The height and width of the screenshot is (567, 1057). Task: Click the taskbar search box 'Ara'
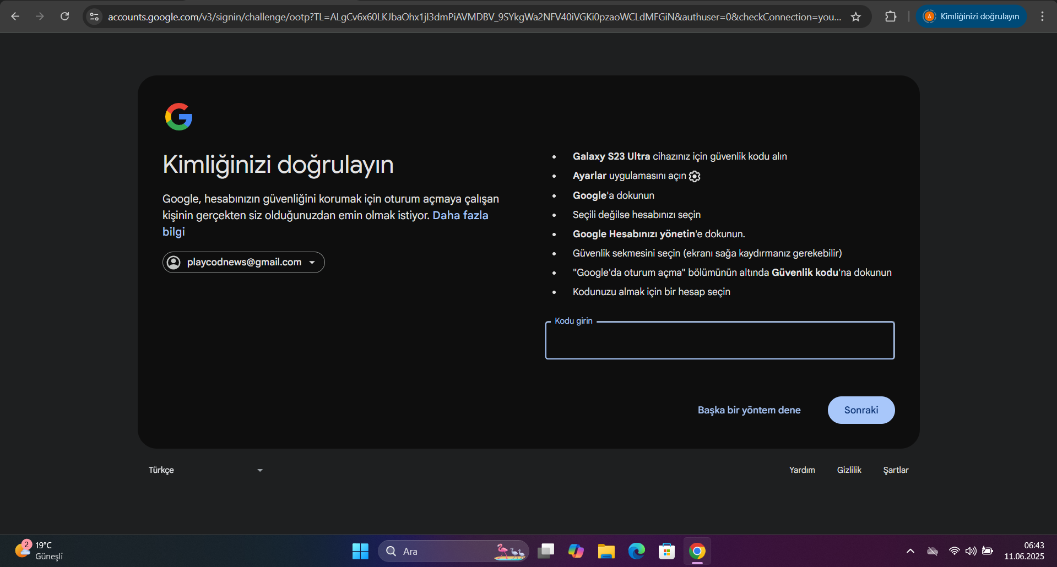[x=453, y=551]
